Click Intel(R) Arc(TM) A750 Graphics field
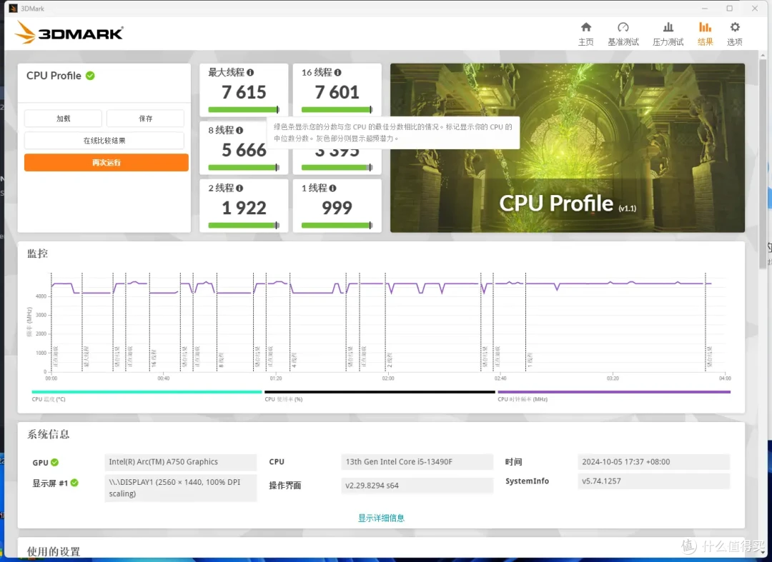772x562 pixels. (181, 462)
